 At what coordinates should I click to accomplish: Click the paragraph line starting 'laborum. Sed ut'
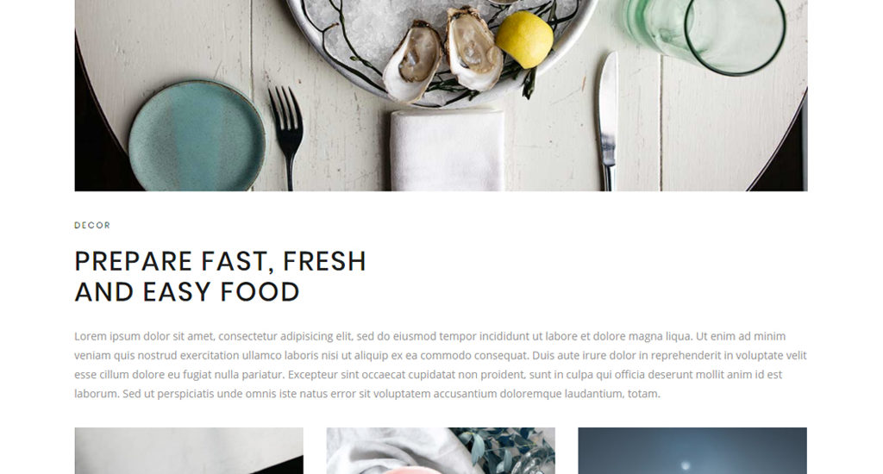pyautogui.click(x=367, y=394)
